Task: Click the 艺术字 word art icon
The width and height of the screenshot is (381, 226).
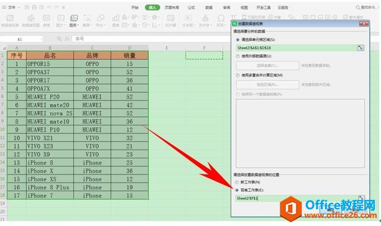Action: 205,18
